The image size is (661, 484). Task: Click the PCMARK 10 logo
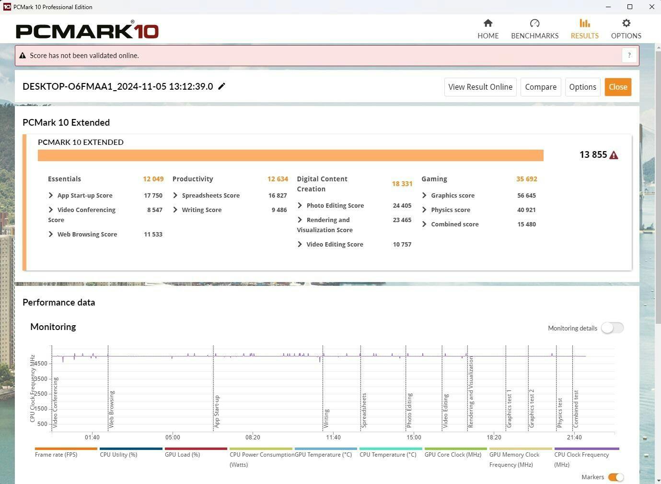coord(87,30)
